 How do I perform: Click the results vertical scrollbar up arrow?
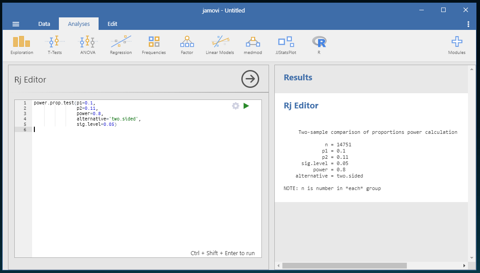pos(472,69)
